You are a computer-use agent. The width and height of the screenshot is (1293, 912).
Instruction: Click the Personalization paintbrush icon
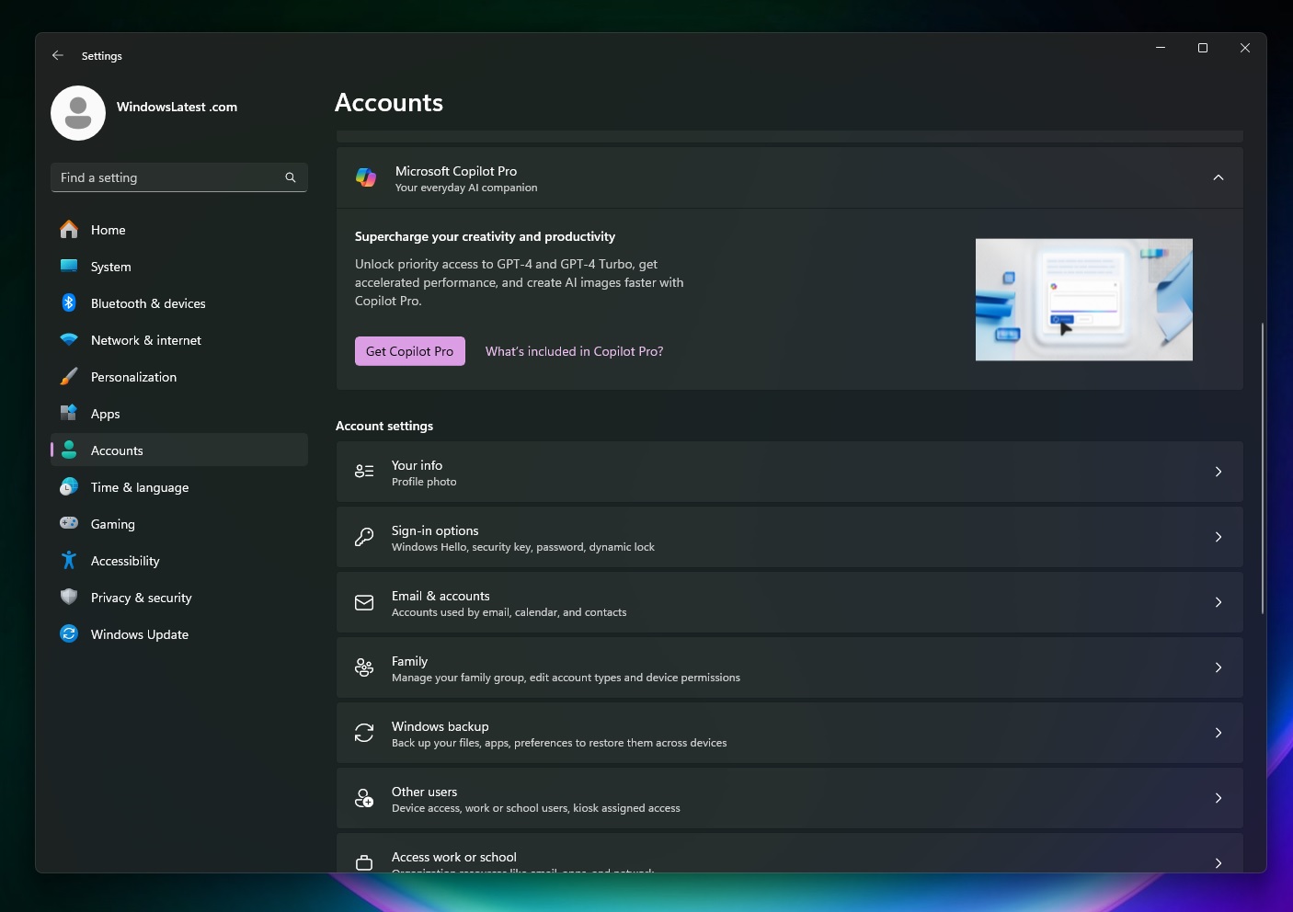[69, 376]
